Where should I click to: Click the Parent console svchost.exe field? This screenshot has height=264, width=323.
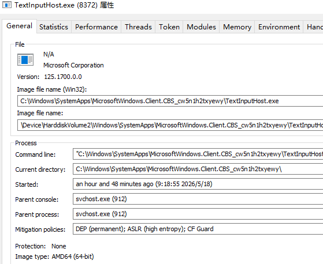coord(198,199)
